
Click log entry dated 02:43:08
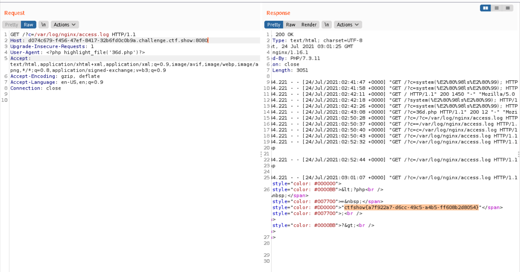pyautogui.click(x=395, y=112)
